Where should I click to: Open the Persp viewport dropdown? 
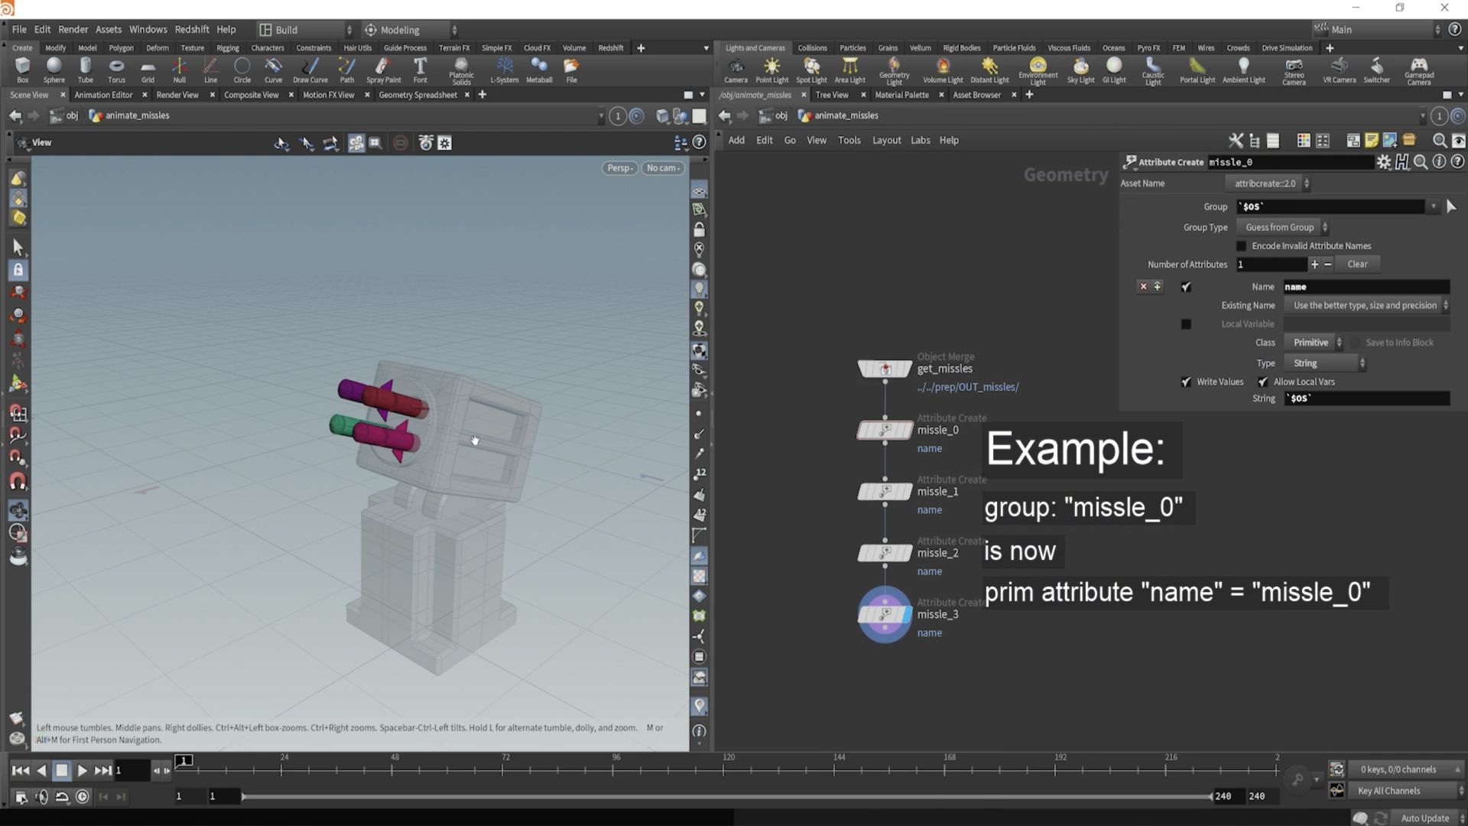pos(620,168)
